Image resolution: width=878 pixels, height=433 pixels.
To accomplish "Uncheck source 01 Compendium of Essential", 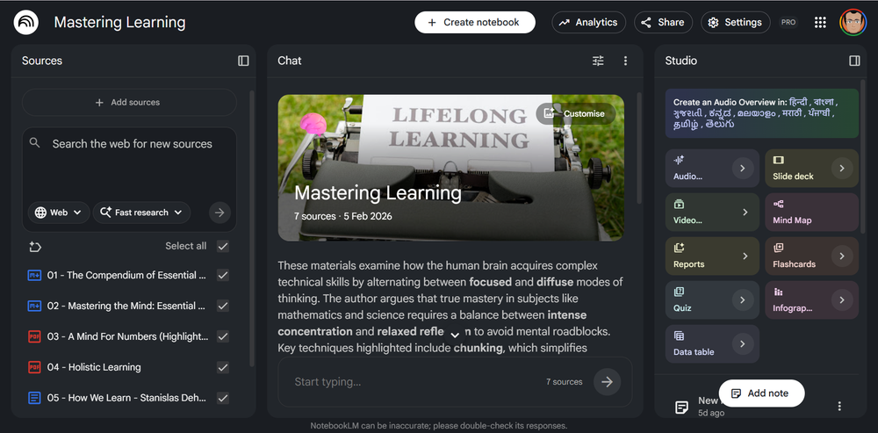I will coord(223,275).
